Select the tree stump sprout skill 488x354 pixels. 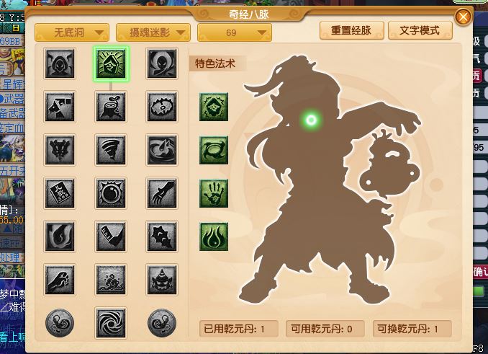click(111, 107)
